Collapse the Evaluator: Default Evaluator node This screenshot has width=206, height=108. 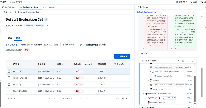(144, 94)
